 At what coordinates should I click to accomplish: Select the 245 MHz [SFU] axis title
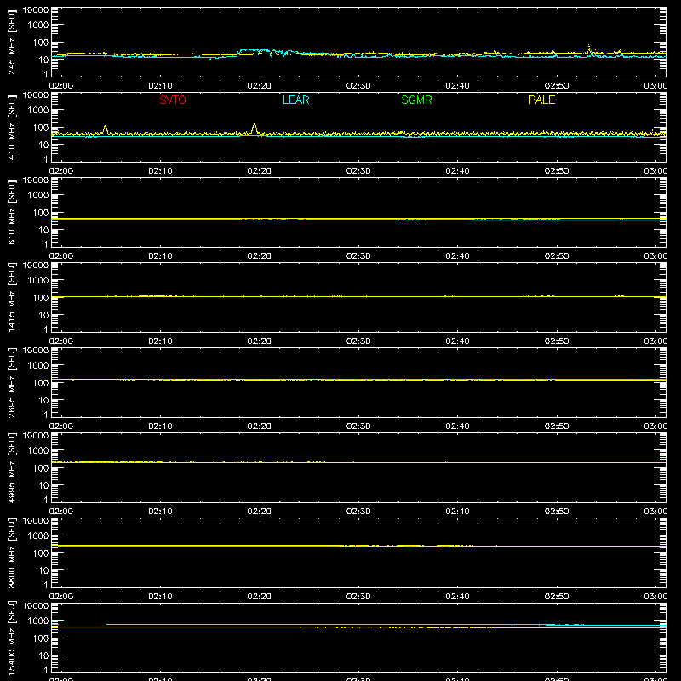(11, 42)
